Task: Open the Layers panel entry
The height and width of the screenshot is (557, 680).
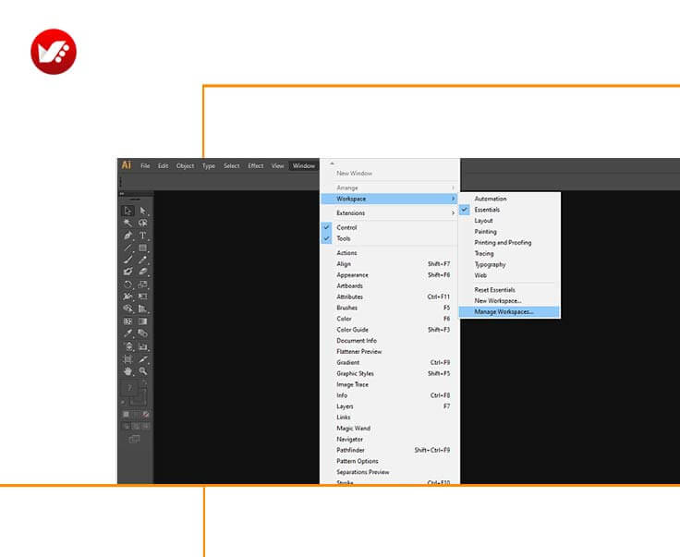Action: tap(390, 406)
